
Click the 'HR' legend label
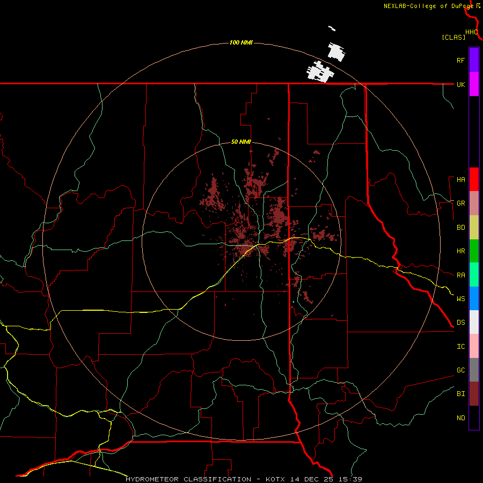[x=460, y=251]
